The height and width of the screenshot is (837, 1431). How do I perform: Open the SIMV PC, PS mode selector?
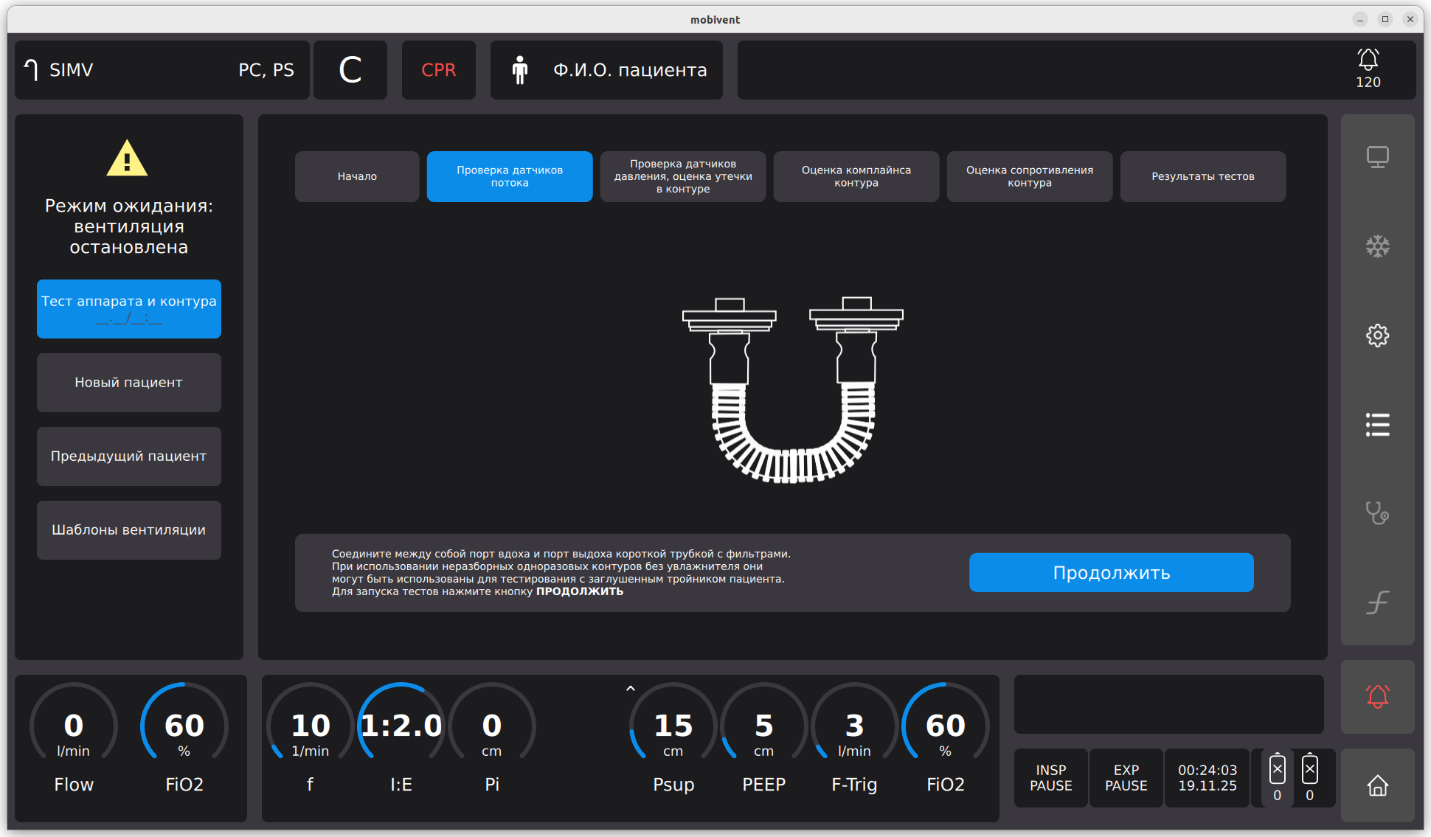tap(162, 70)
